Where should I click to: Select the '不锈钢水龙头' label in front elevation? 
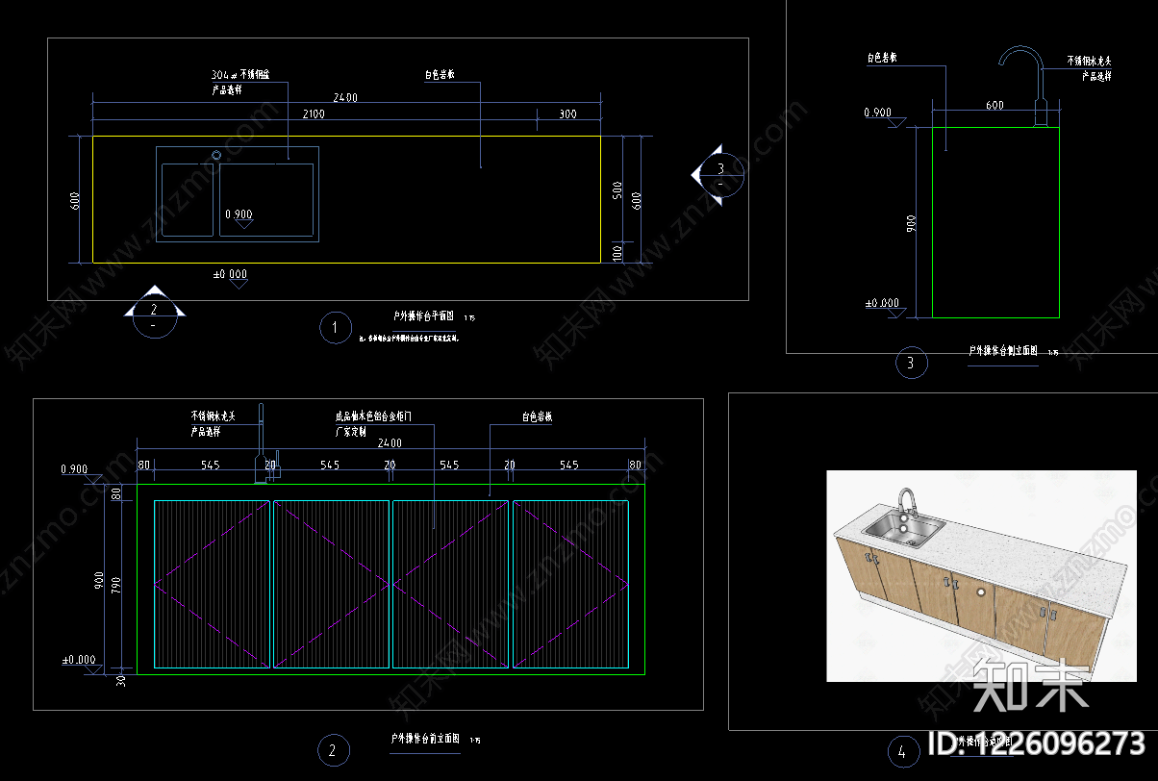tap(213, 416)
